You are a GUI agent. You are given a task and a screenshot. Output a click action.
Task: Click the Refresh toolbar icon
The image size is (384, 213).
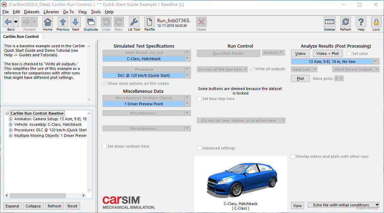[346, 22]
